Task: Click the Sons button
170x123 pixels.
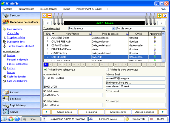Action: [x=31, y=119]
